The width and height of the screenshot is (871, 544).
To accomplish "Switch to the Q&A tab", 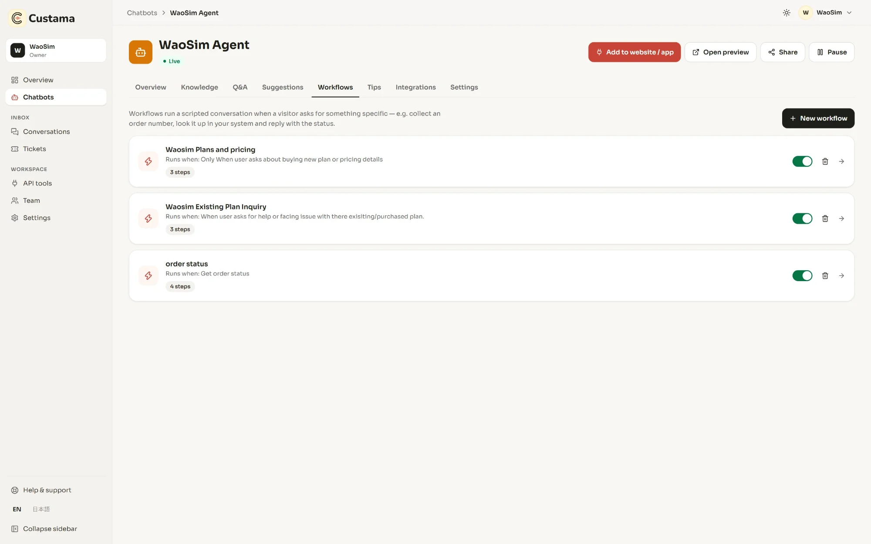I will point(240,87).
